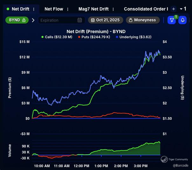The width and height of the screenshot is (192, 170).
Task: Click the $12 M premium axis label
Action: (x=24, y=57)
